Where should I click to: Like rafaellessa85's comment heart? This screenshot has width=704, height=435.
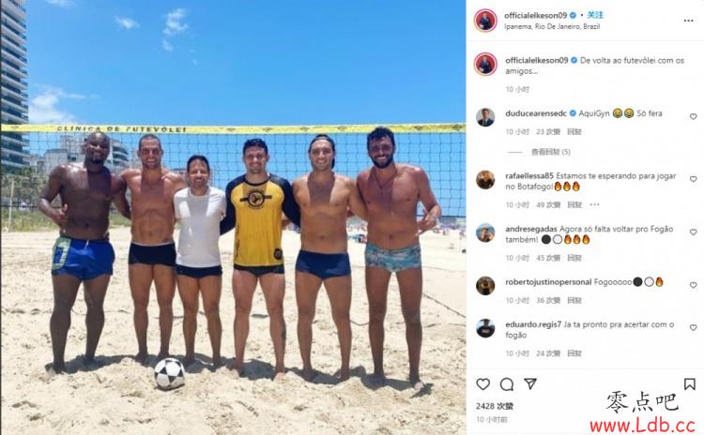pyautogui.click(x=693, y=179)
